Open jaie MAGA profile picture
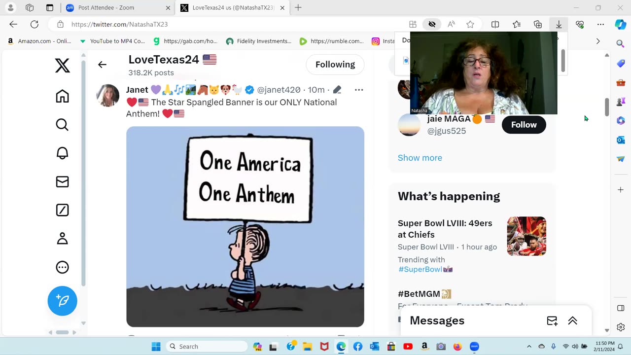This screenshot has width=631, height=355. point(409,125)
